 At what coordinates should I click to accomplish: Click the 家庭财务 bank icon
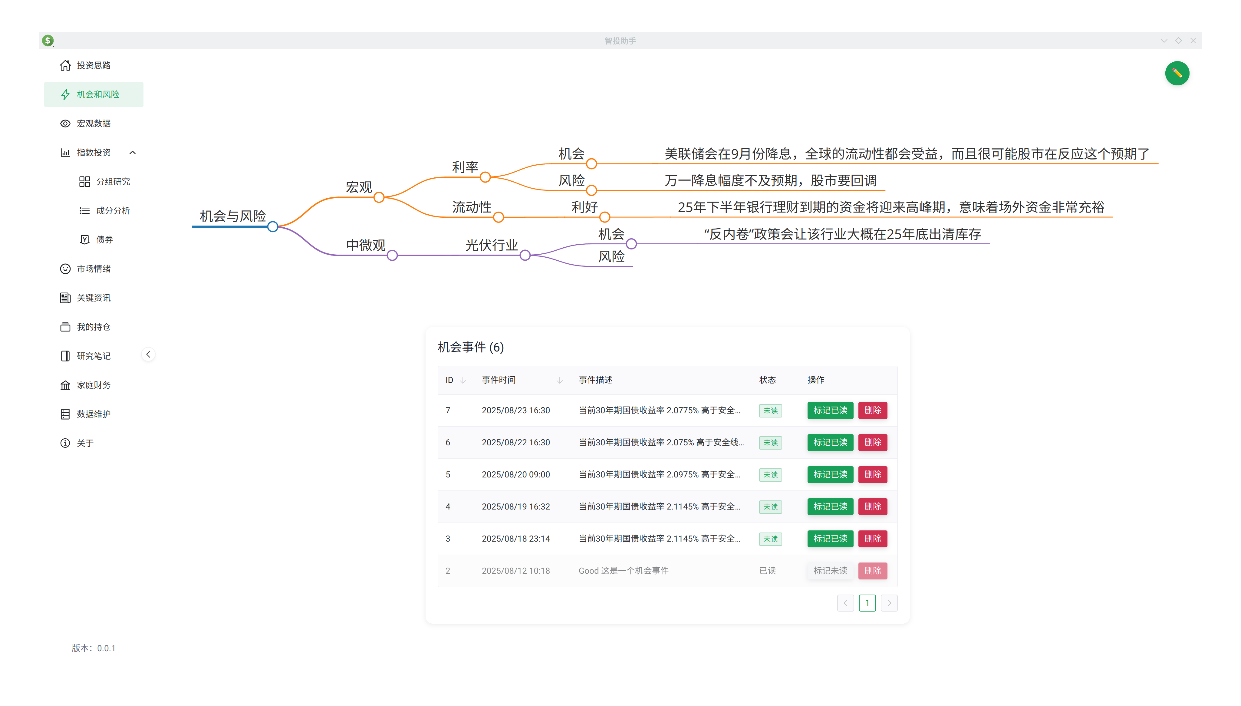tap(65, 385)
